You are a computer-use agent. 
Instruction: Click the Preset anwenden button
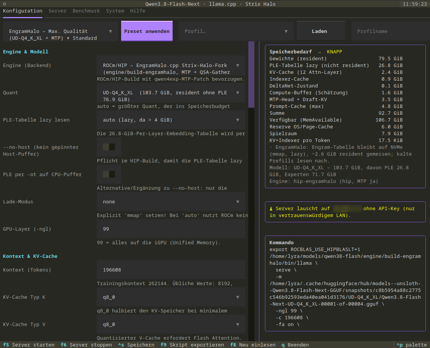pyautogui.click(x=147, y=31)
